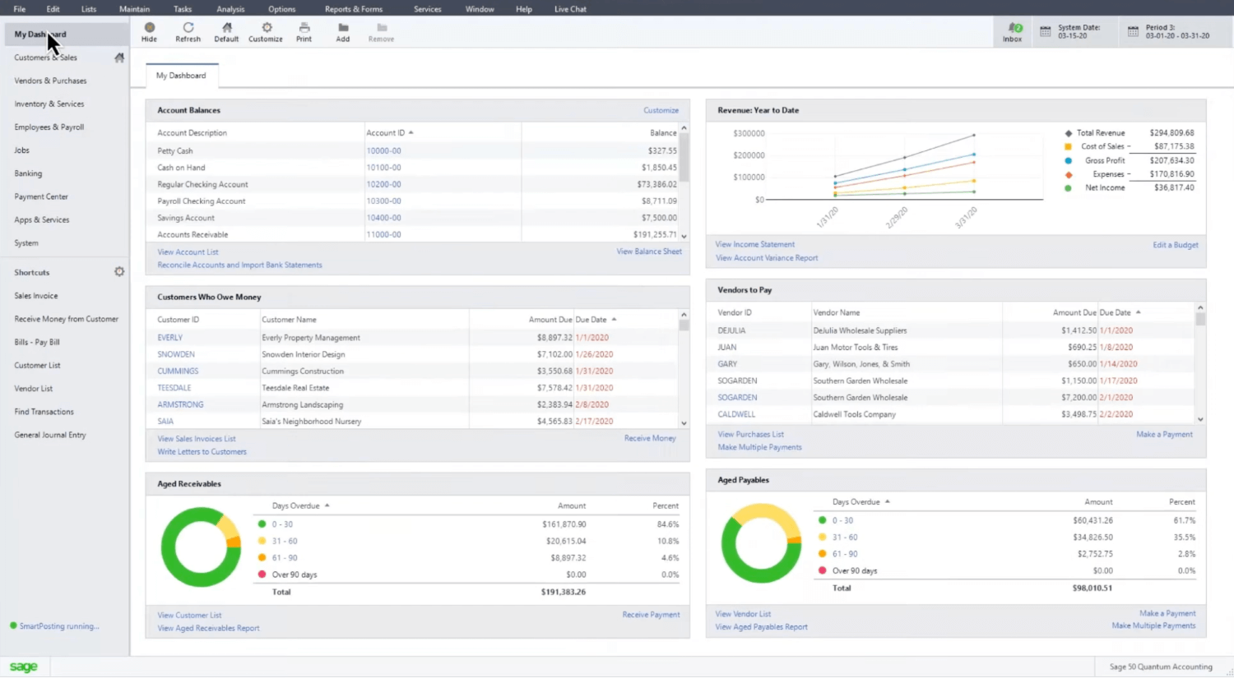Open Customers & Sales navigation item
1234x678 pixels.
45,58
